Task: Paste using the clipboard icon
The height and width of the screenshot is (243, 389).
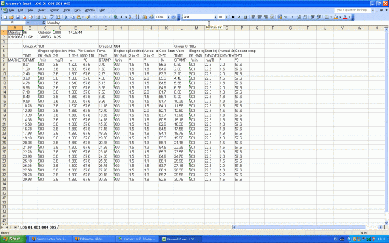Action: (78, 17)
